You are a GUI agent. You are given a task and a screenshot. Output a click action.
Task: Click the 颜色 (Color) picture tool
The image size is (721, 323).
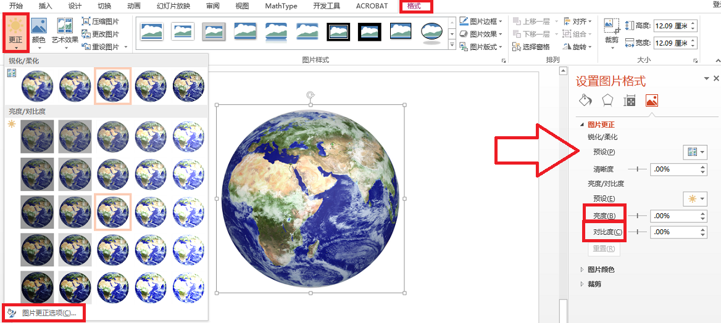(39, 31)
